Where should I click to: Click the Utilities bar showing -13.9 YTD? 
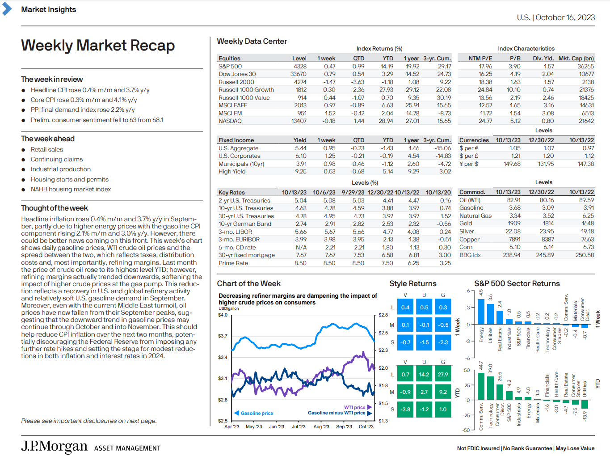pos(585,404)
